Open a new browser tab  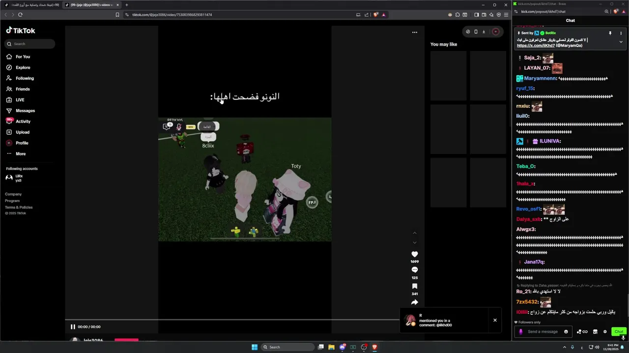127,5
